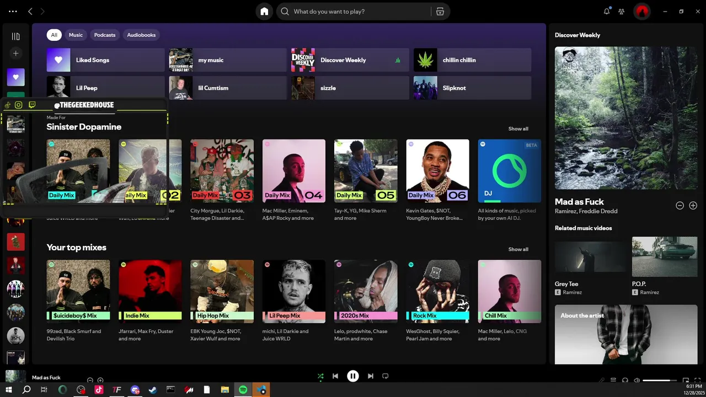Show all in the Your top mixes section
Screen dimensions: 706x397
pyautogui.click(x=518, y=249)
